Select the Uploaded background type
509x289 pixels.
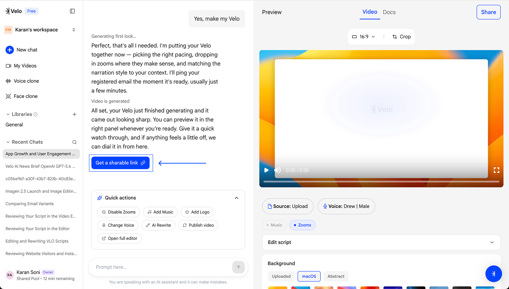281,277
